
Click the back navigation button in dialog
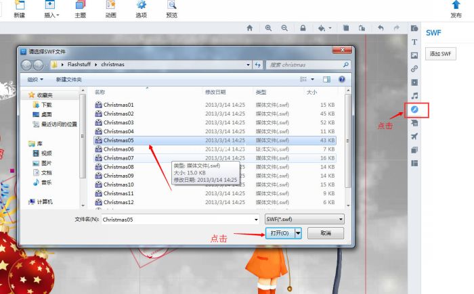pos(26,65)
